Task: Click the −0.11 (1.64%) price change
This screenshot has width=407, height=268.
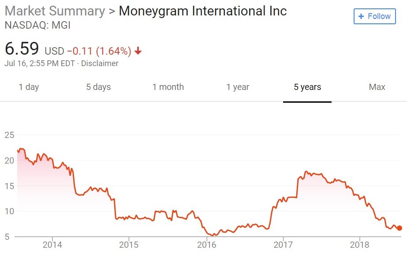Action: click(99, 51)
